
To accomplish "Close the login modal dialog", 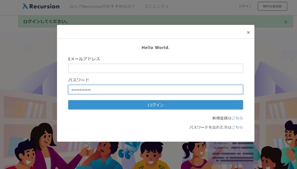I will tap(248, 32).
